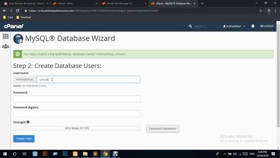Screen dimensions: 280x158
Task: Click the browser address bar URL
Action: tap(93, 11)
